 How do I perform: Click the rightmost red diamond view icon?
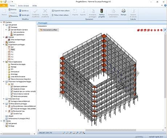[161, 30]
